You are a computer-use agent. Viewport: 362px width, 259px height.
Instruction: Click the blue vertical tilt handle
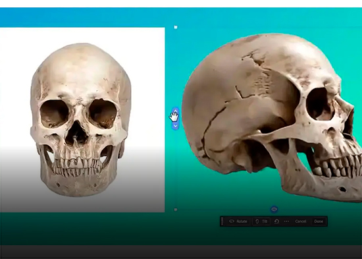(x=176, y=119)
